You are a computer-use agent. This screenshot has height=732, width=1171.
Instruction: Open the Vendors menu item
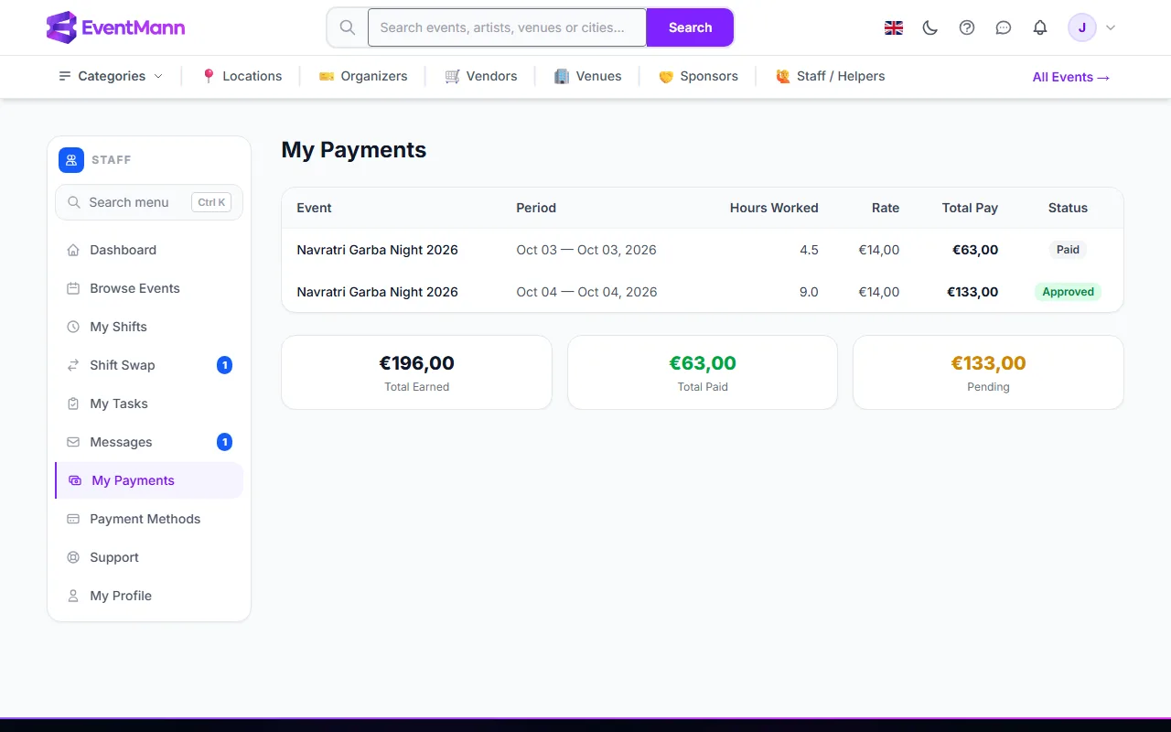pos(481,76)
